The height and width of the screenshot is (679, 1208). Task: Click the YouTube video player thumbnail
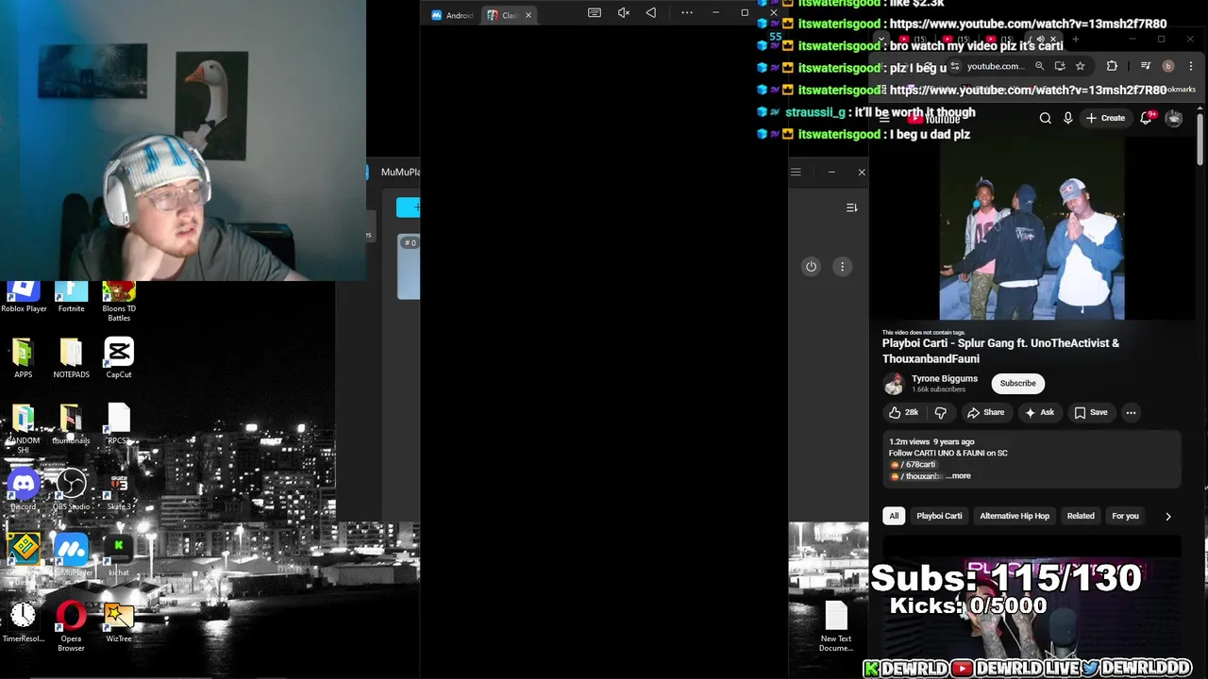pos(1032,228)
